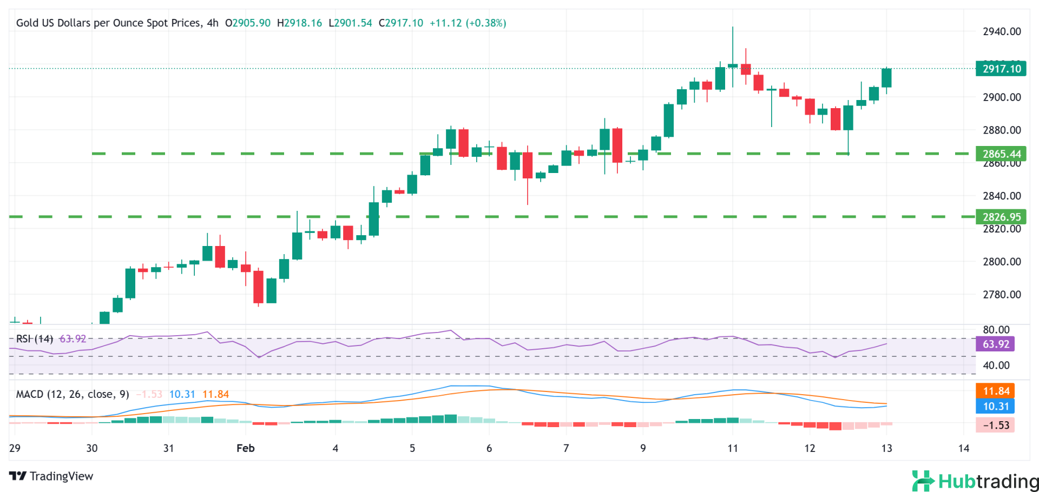Click the orange MACD signal tag 11.84
1039x492 pixels.
pos(995,391)
